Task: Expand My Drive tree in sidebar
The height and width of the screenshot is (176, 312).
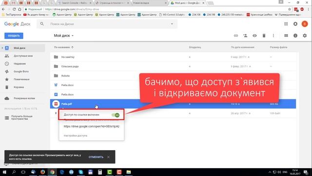Action: point(2,48)
